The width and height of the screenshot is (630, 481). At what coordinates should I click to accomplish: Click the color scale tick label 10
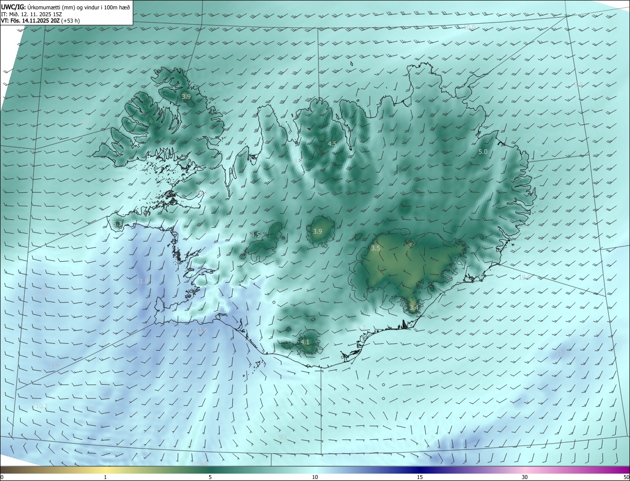[315, 477]
